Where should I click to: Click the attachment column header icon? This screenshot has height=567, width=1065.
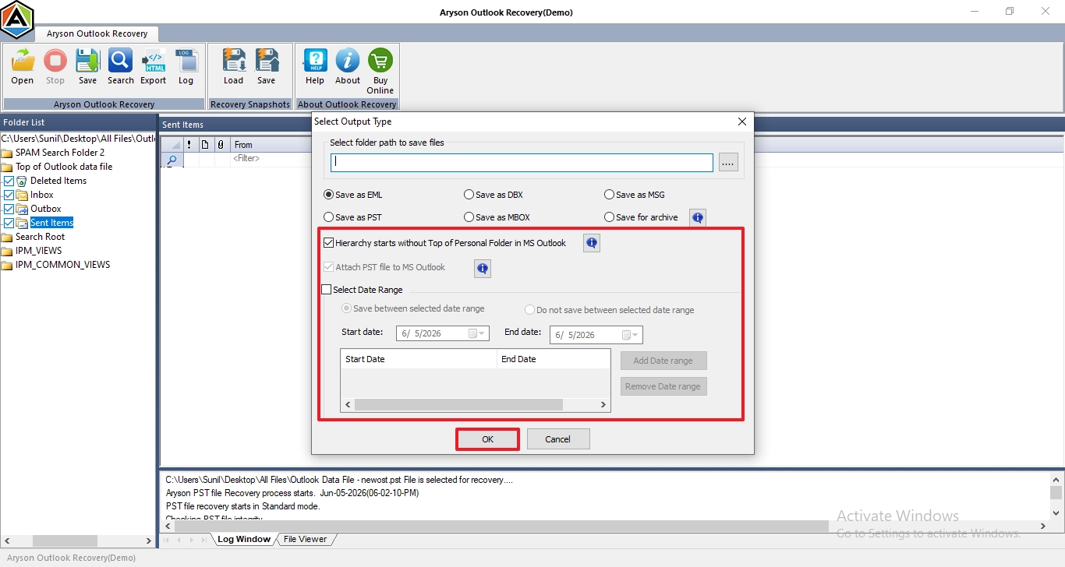221,145
